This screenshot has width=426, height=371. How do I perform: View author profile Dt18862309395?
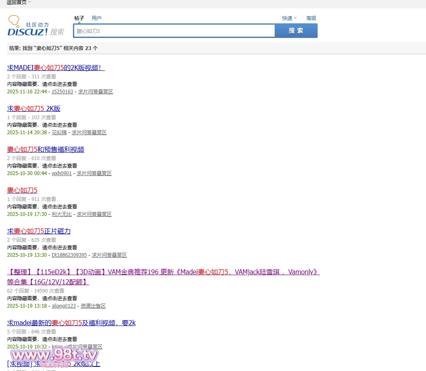69,255
